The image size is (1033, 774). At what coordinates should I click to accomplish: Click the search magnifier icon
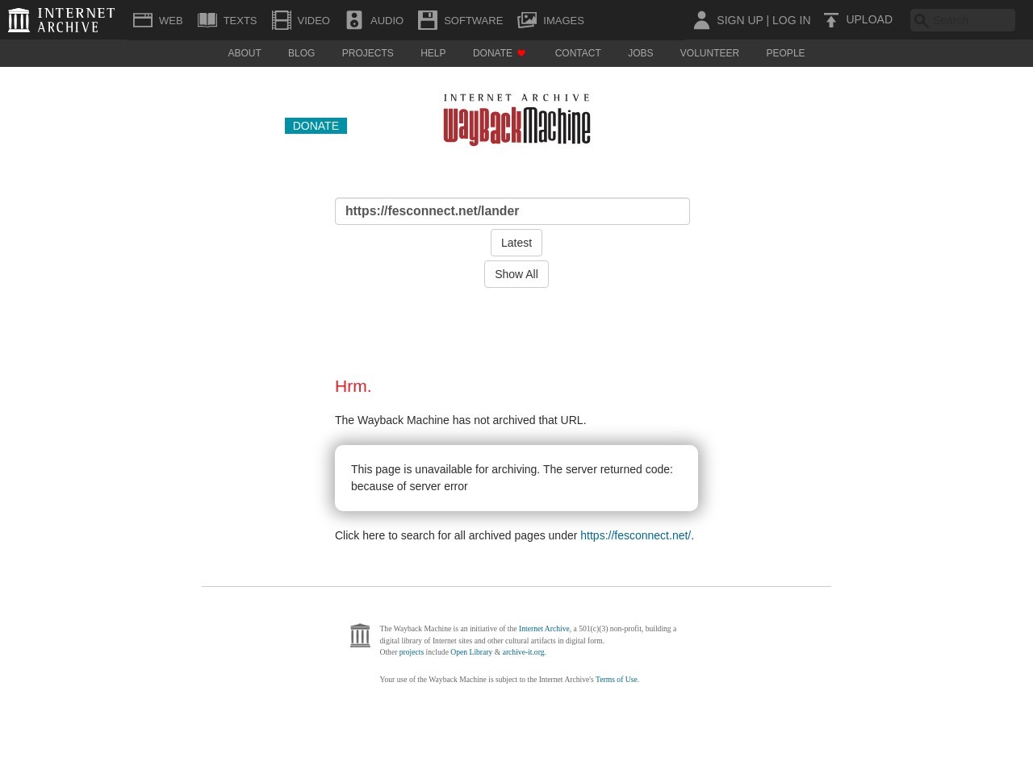pos(921,20)
